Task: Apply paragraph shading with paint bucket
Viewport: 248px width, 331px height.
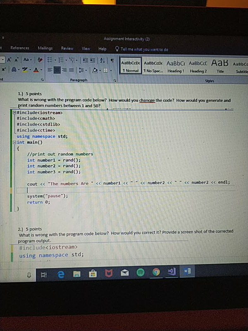Action: click(95, 70)
